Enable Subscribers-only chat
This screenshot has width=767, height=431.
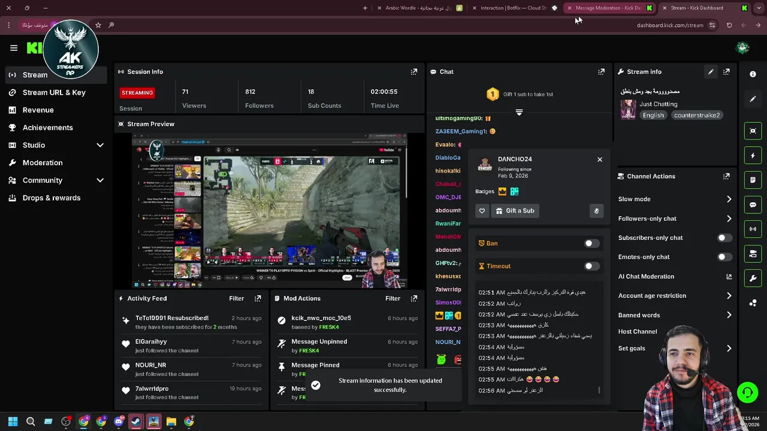(724, 238)
